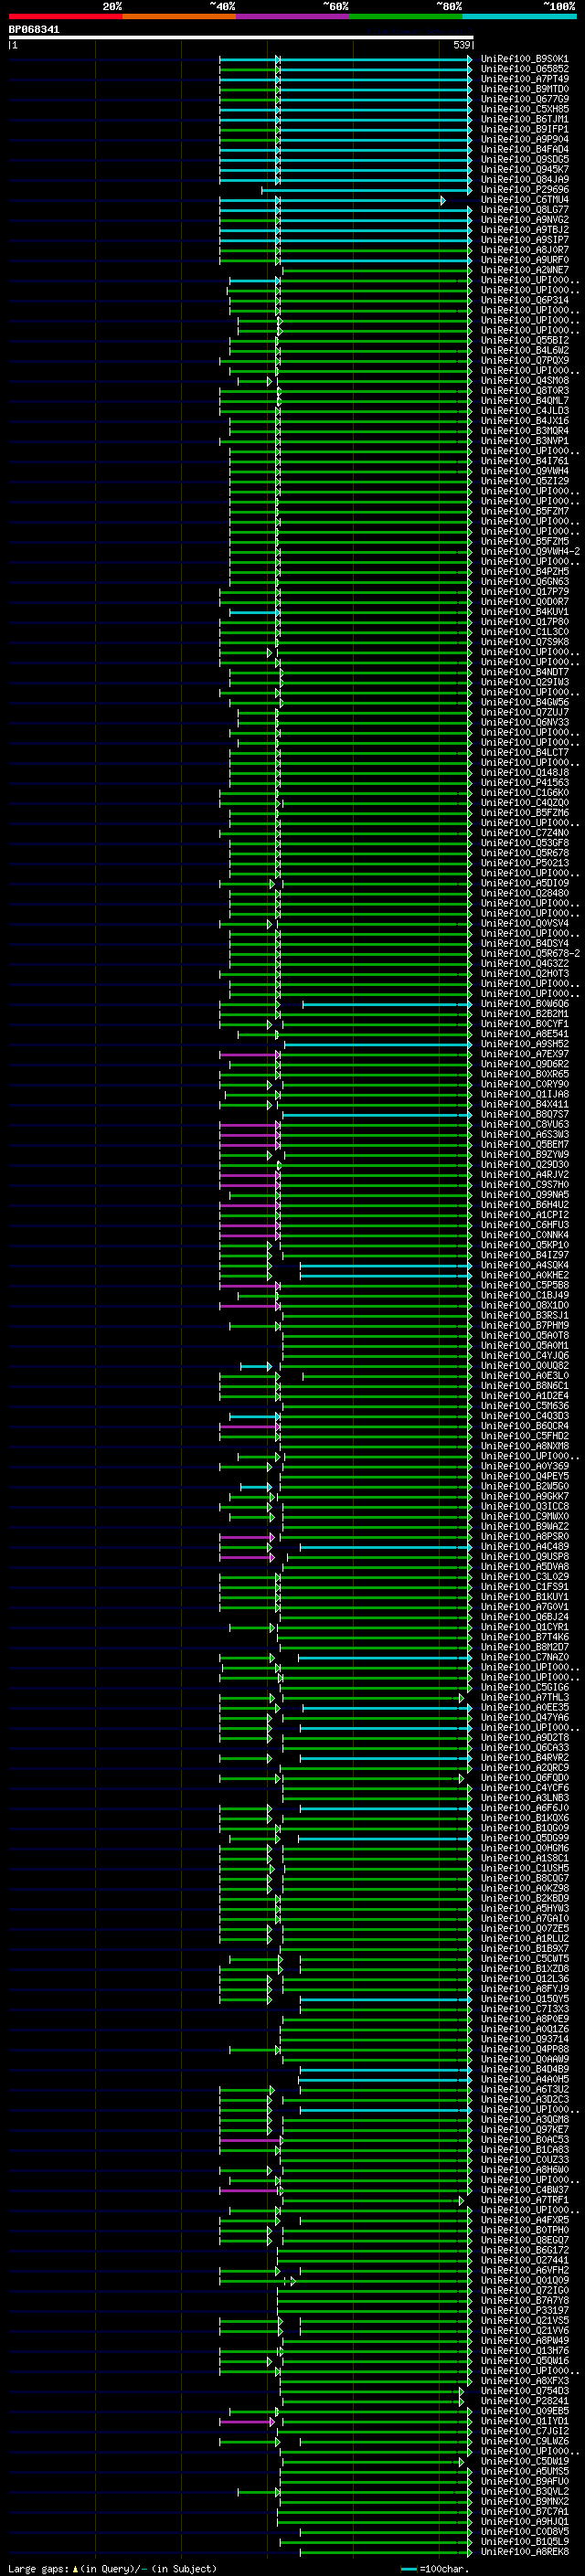Select the UniRef100_Q7PQX9 label
Viewport: 585px width, 2576px height.
pyautogui.click(x=524, y=360)
